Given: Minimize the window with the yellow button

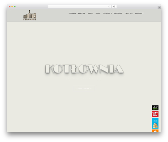Looking at the screenshot, I should point(12,6).
